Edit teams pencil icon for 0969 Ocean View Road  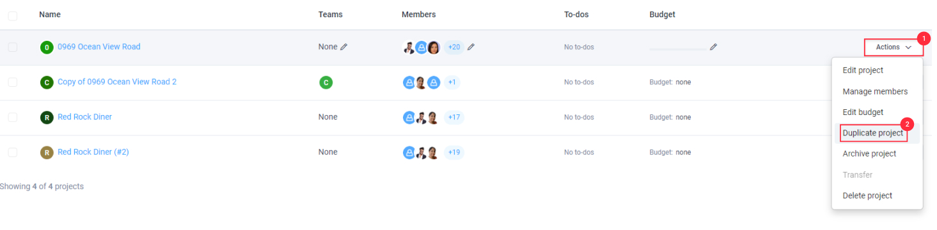point(344,47)
